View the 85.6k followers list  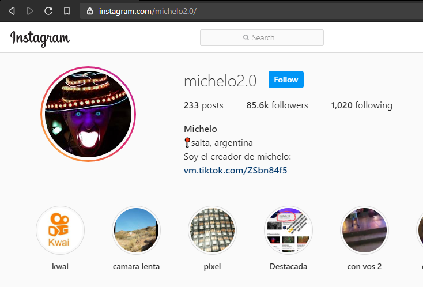(277, 105)
